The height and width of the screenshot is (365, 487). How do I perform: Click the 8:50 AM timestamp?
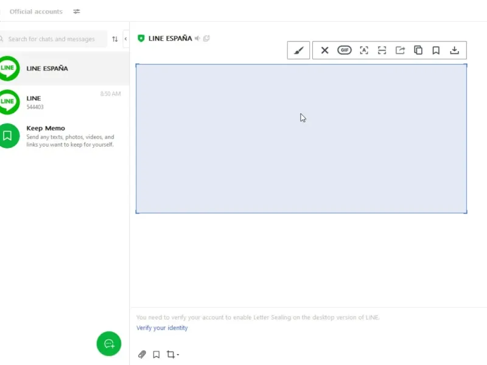110,94
